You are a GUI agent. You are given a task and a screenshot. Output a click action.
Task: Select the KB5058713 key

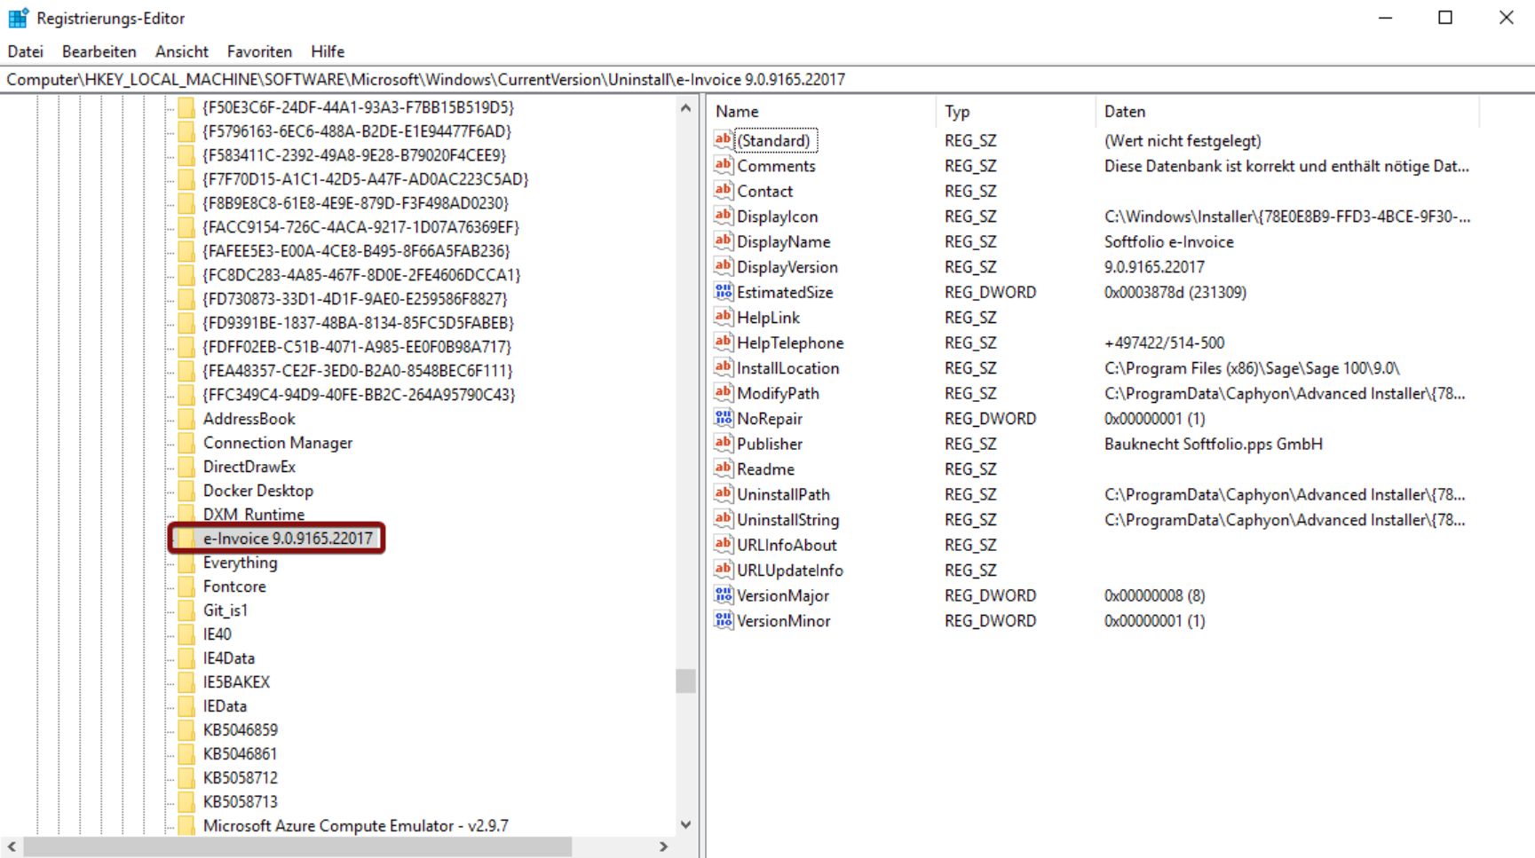point(241,802)
